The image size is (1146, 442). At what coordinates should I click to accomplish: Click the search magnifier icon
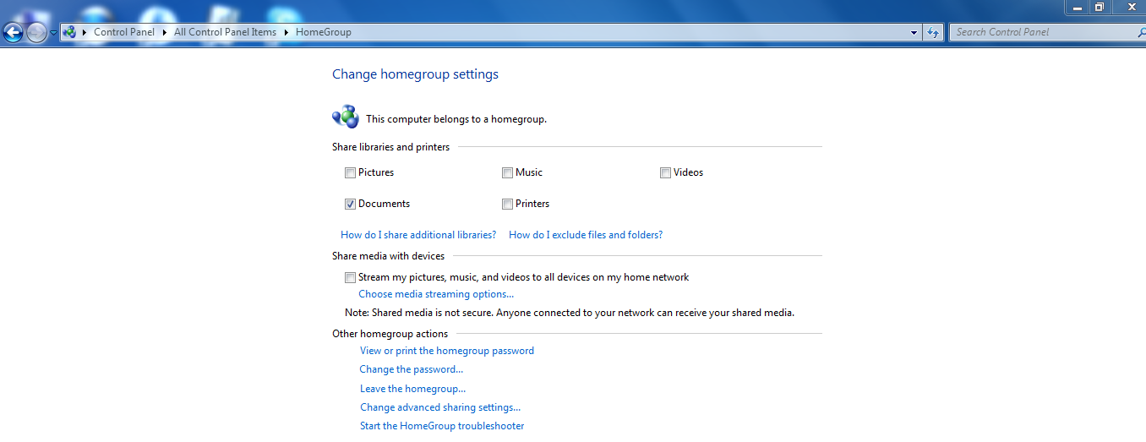click(x=1140, y=32)
